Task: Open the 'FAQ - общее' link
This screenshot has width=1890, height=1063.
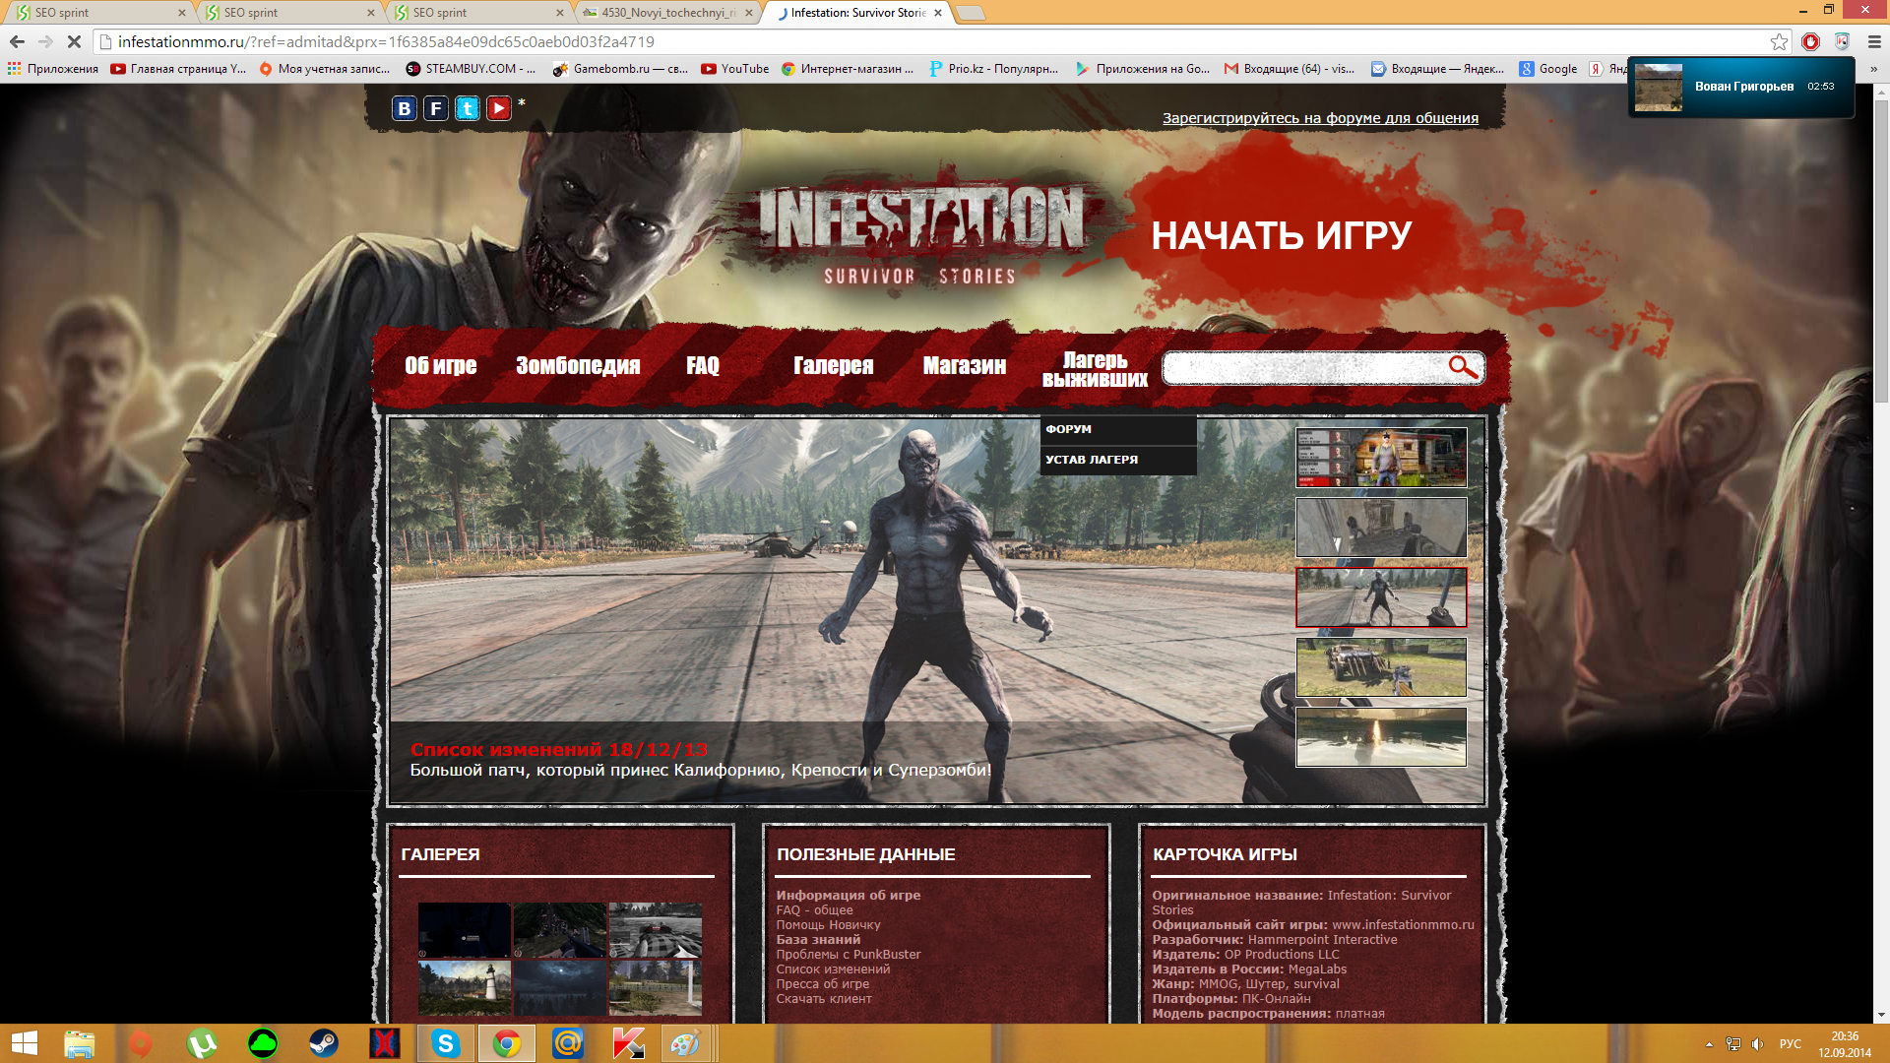Action: (814, 910)
